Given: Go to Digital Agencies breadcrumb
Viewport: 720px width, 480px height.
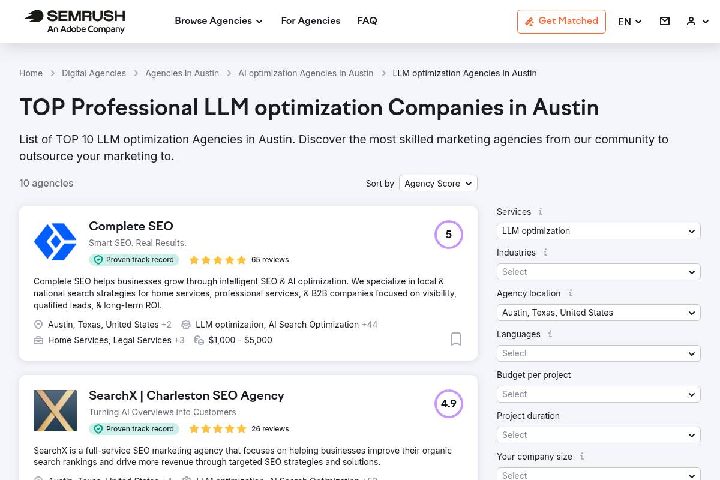Looking at the screenshot, I should point(94,73).
